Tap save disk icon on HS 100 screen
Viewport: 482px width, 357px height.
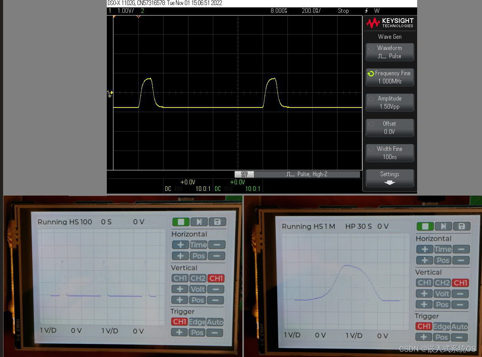click(217, 222)
